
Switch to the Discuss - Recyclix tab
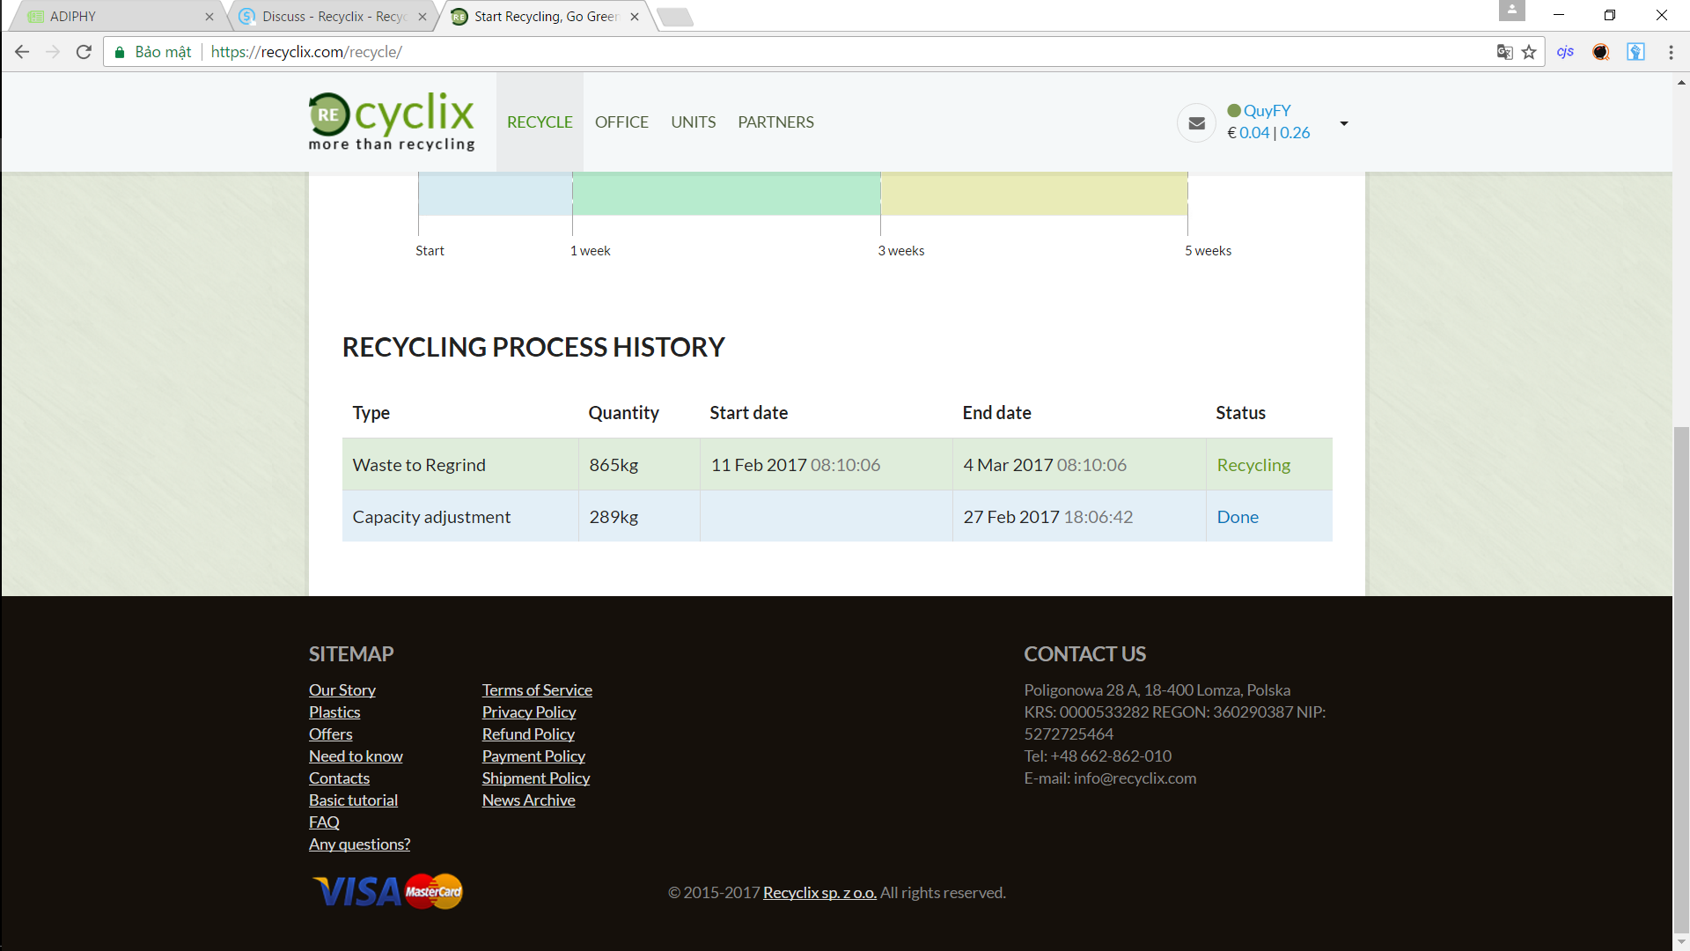tap(330, 16)
